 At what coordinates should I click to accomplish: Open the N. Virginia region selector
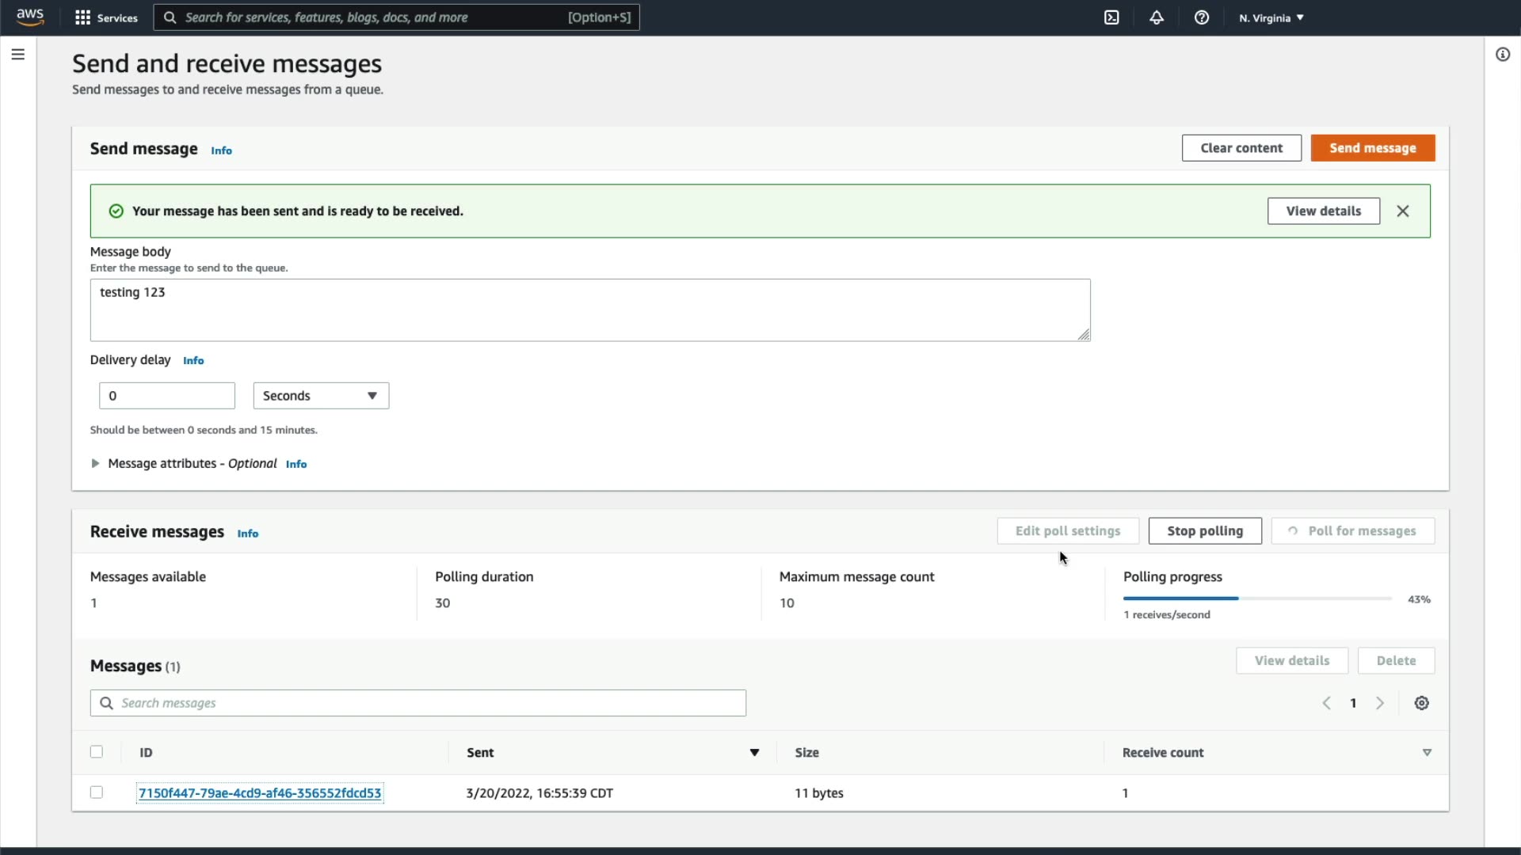[x=1271, y=17]
